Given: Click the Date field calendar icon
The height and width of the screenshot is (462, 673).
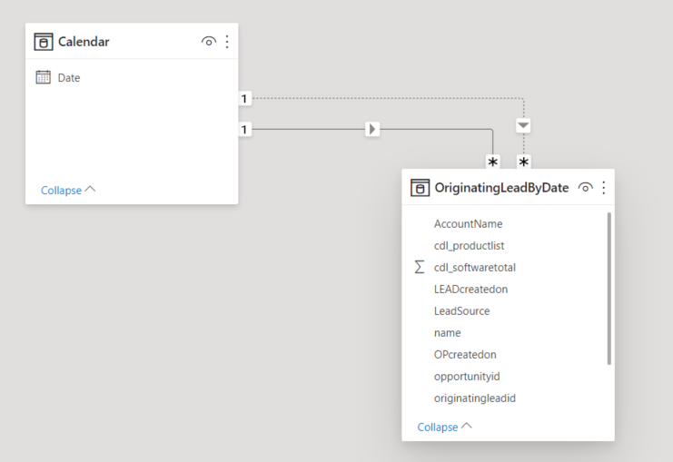Looking at the screenshot, I should point(44,78).
